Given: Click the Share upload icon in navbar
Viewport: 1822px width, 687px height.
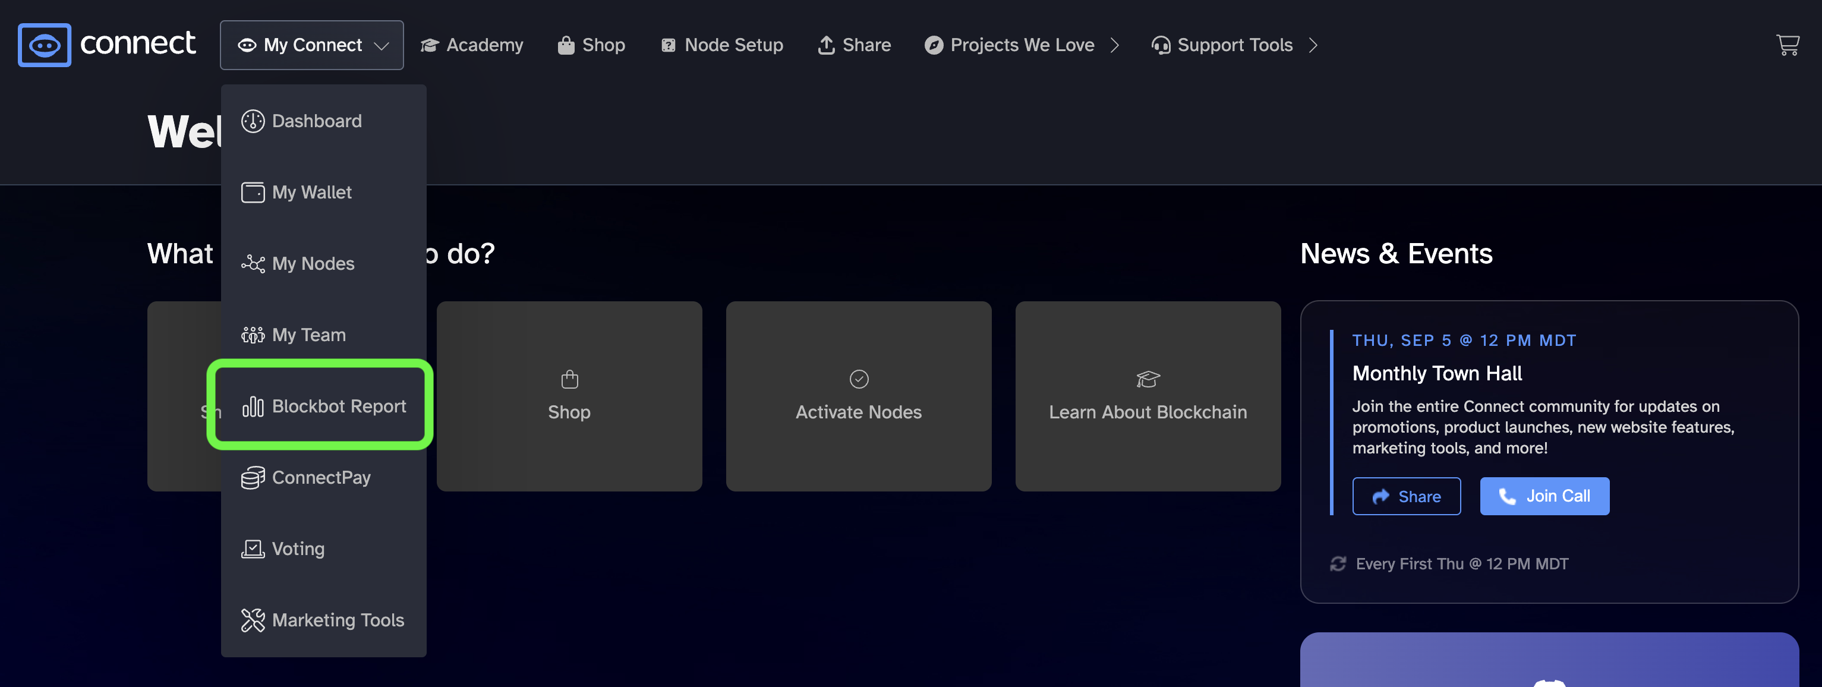Looking at the screenshot, I should tap(825, 45).
